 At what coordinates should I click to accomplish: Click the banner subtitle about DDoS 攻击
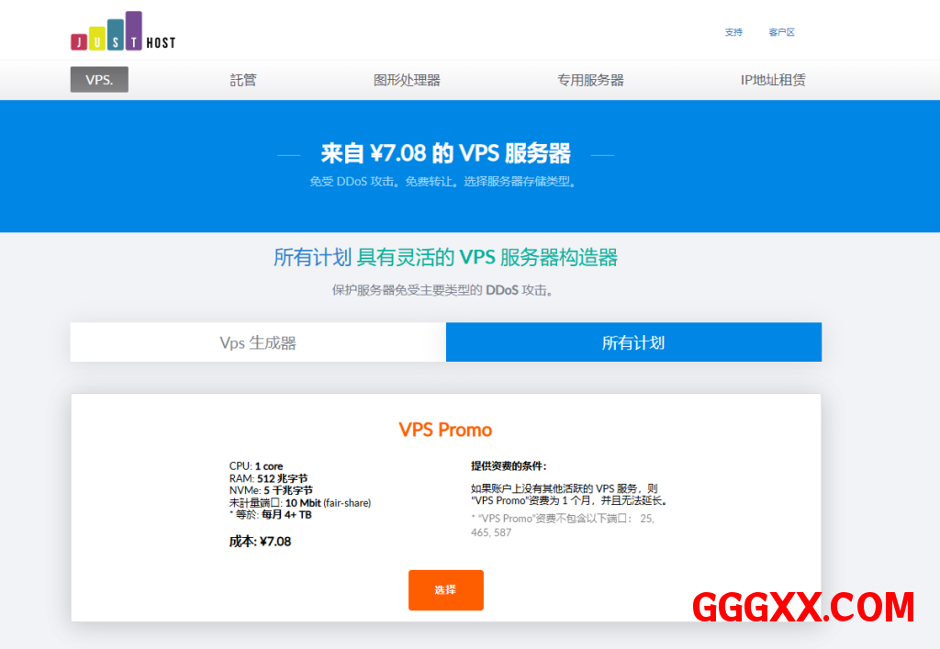[444, 182]
